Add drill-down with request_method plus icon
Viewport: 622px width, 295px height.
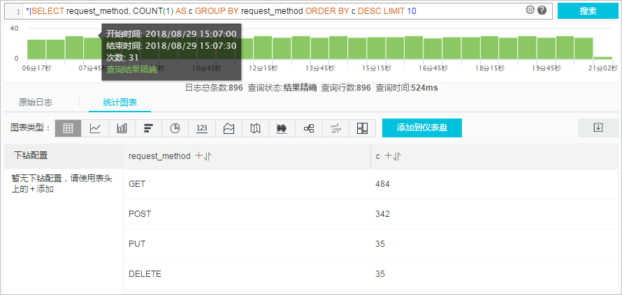[199, 156]
